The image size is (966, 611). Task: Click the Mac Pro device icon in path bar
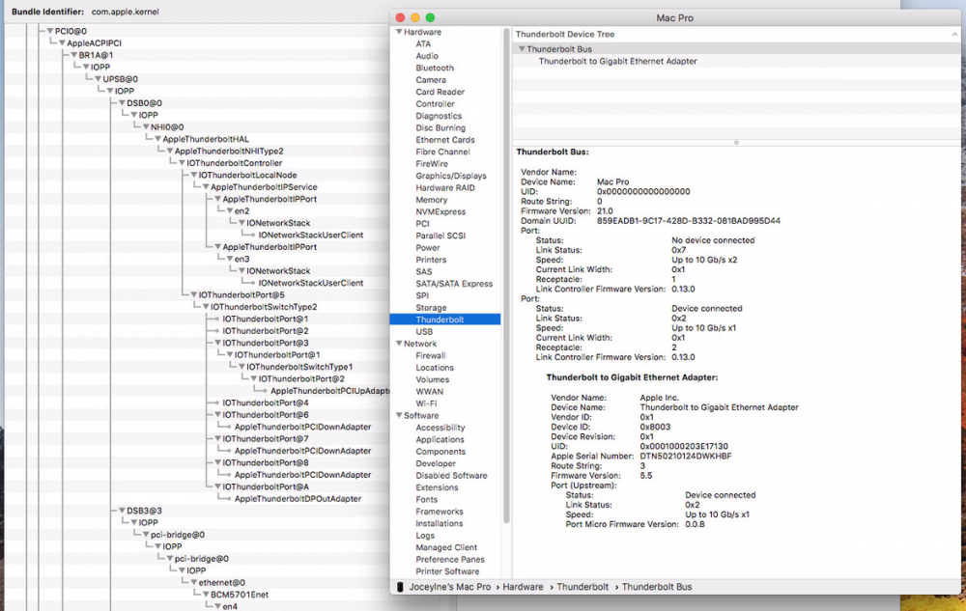[x=400, y=587]
